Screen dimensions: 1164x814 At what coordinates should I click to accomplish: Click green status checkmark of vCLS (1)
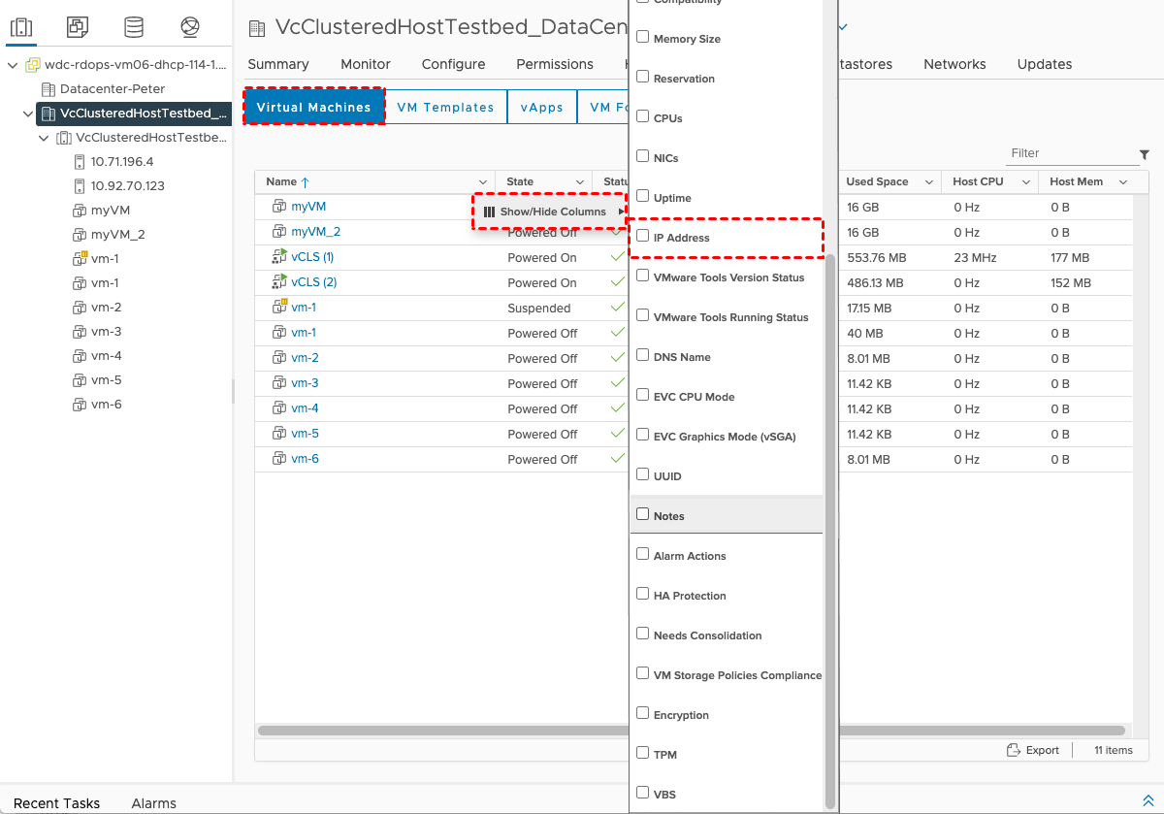[617, 257]
